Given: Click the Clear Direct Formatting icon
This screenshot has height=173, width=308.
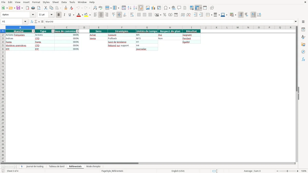Looking at the screenshot, I should [x=71, y=8].
